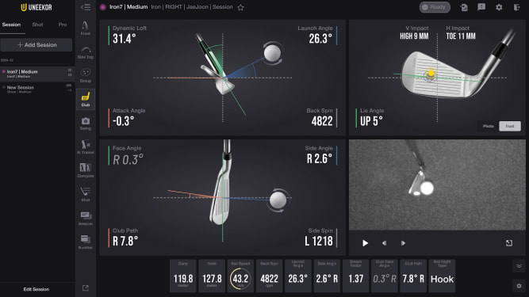Screen dimensions: 529x297
Task: Step the video back one frame
Action: coord(384,243)
